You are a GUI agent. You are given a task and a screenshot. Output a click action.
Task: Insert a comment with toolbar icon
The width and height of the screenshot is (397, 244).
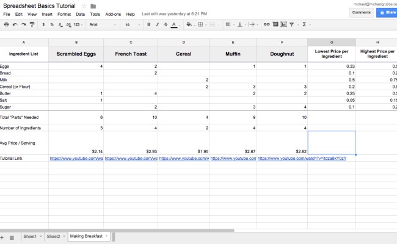[x=275, y=24]
